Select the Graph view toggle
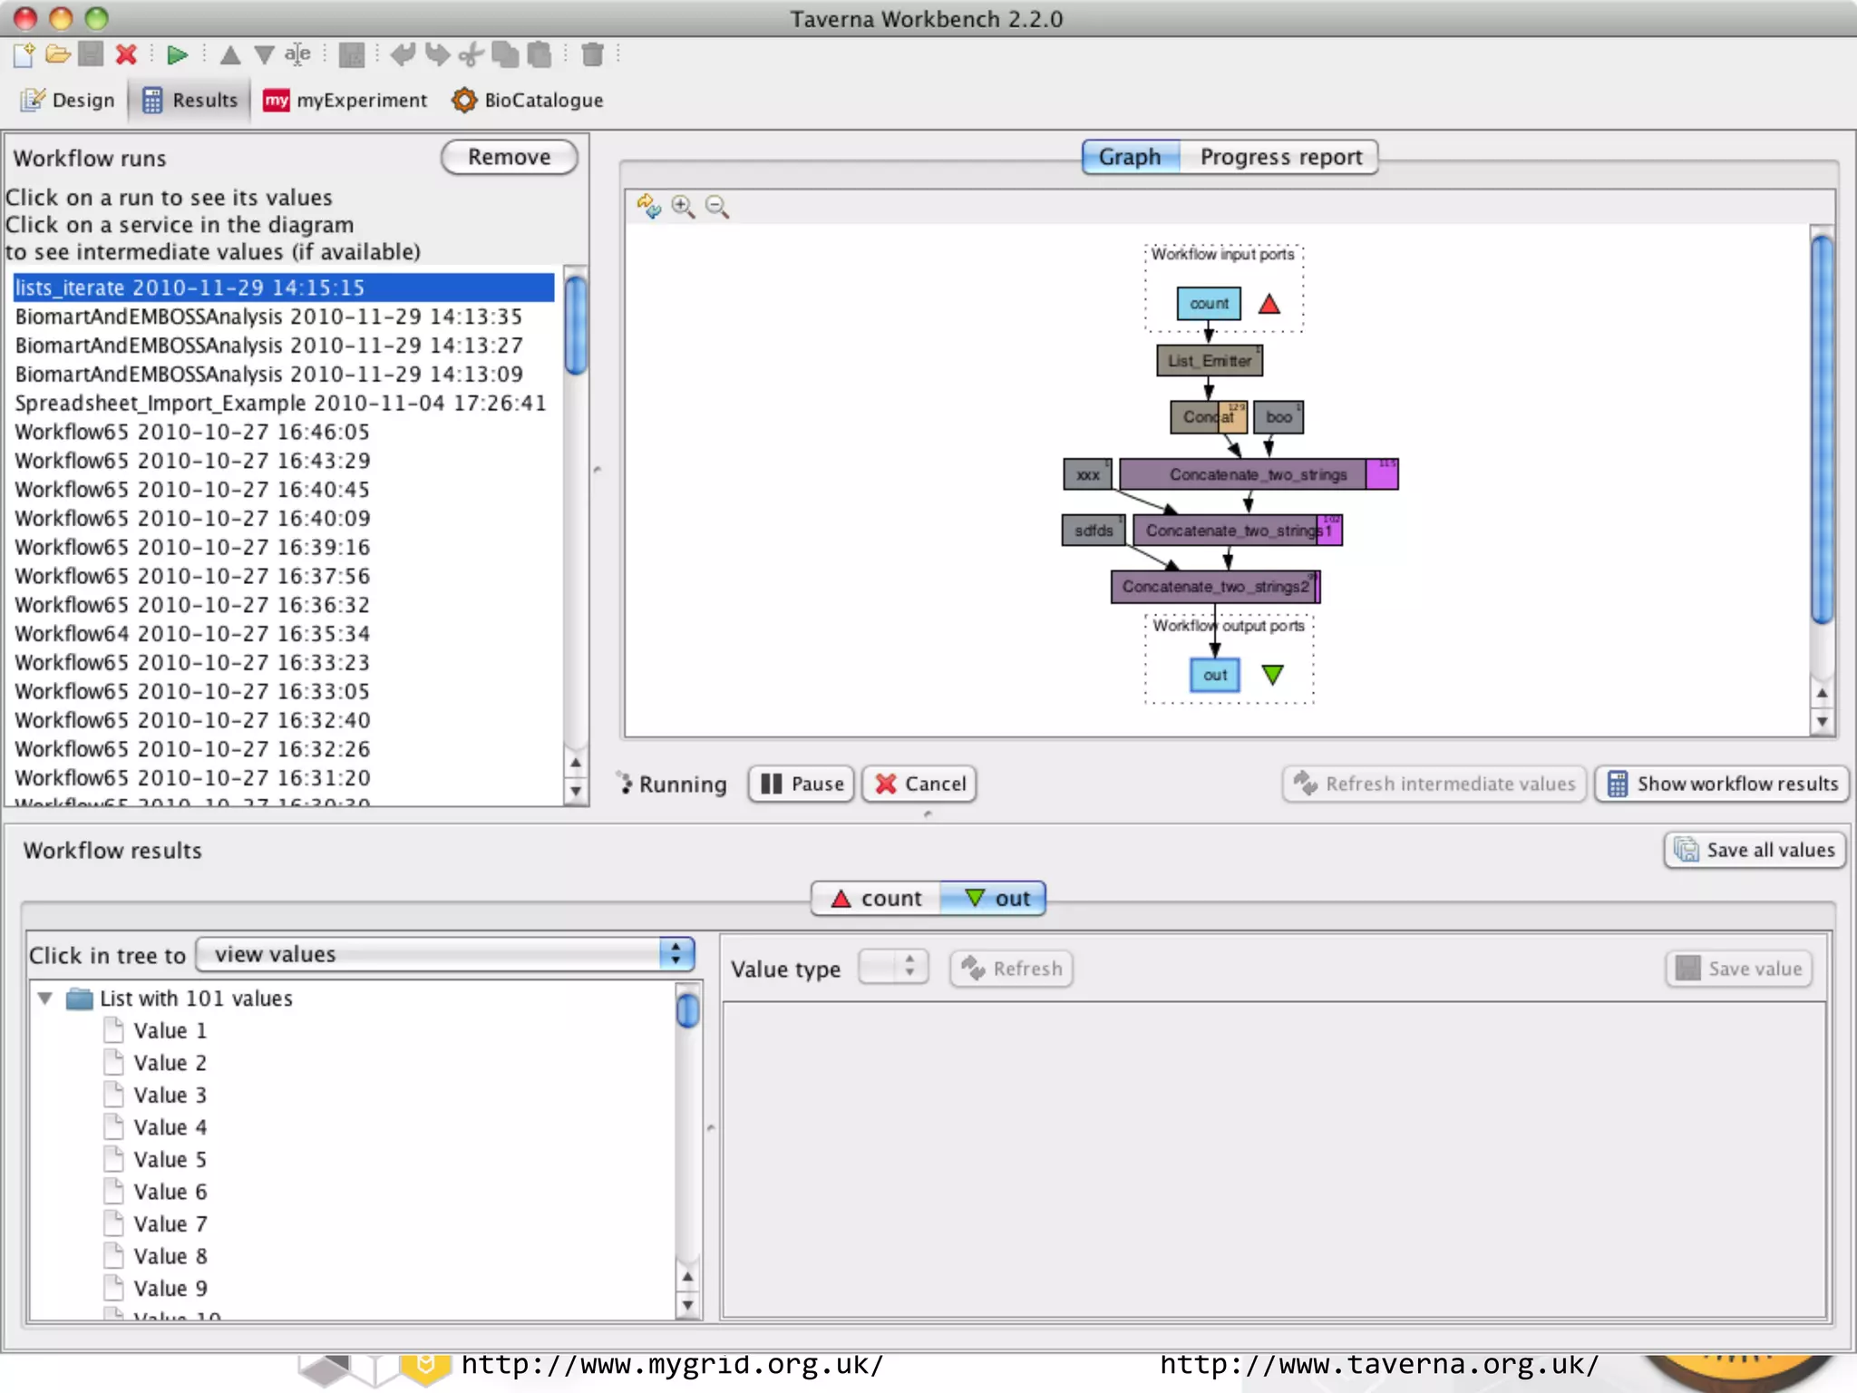This screenshot has height=1393, width=1857. (1130, 157)
